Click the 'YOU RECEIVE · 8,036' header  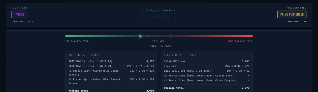point(84,55)
